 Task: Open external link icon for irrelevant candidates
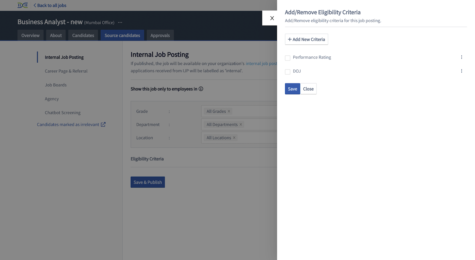(x=103, y=124)
